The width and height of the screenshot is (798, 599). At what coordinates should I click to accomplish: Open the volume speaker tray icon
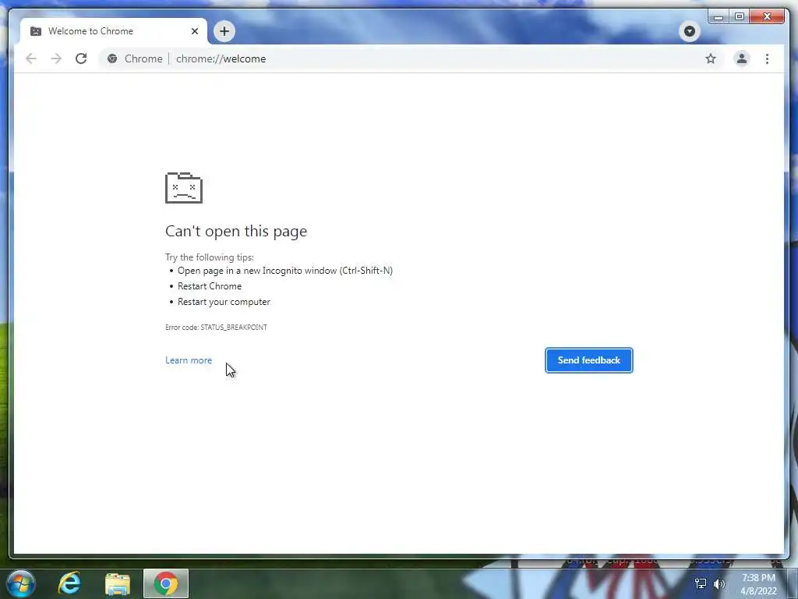click(x=719, y=583)
